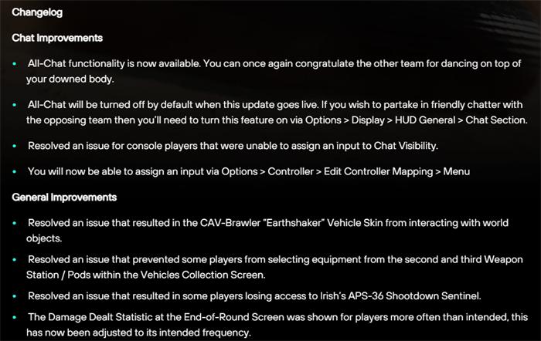Click bullet beside CAV-Brawler Earthshaker line
541x341 pixels.
[15, 223]
